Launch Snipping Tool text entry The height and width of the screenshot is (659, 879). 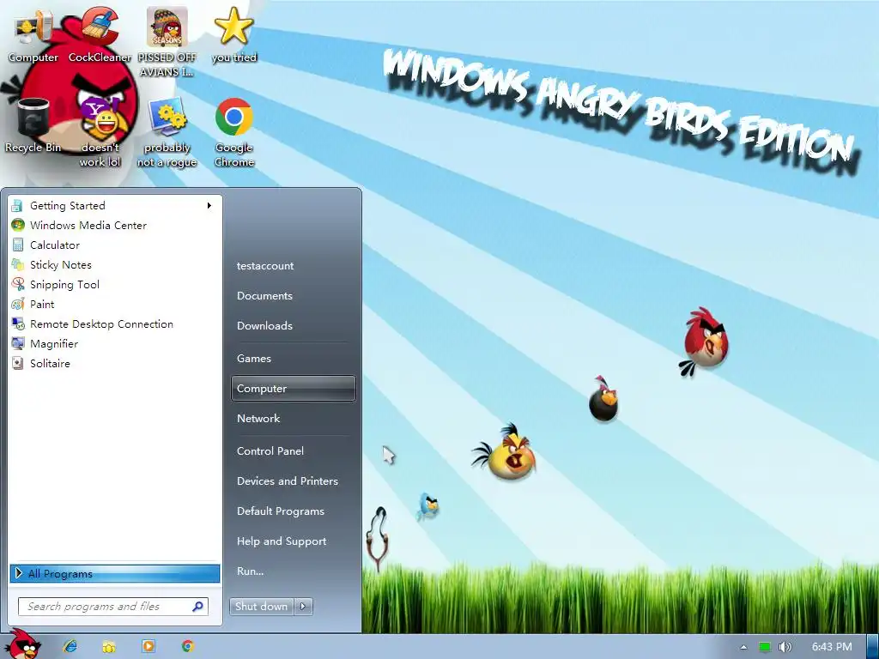64,285
